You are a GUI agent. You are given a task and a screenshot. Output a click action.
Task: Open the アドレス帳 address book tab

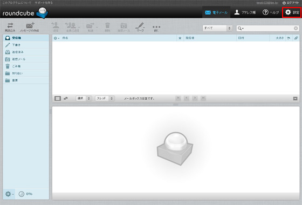[x=245, y=12]
